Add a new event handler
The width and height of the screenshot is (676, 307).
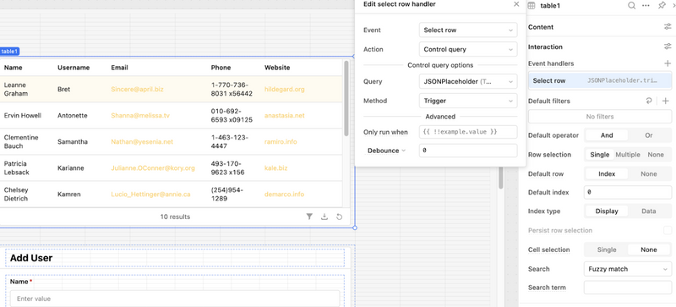pos(668,63)
